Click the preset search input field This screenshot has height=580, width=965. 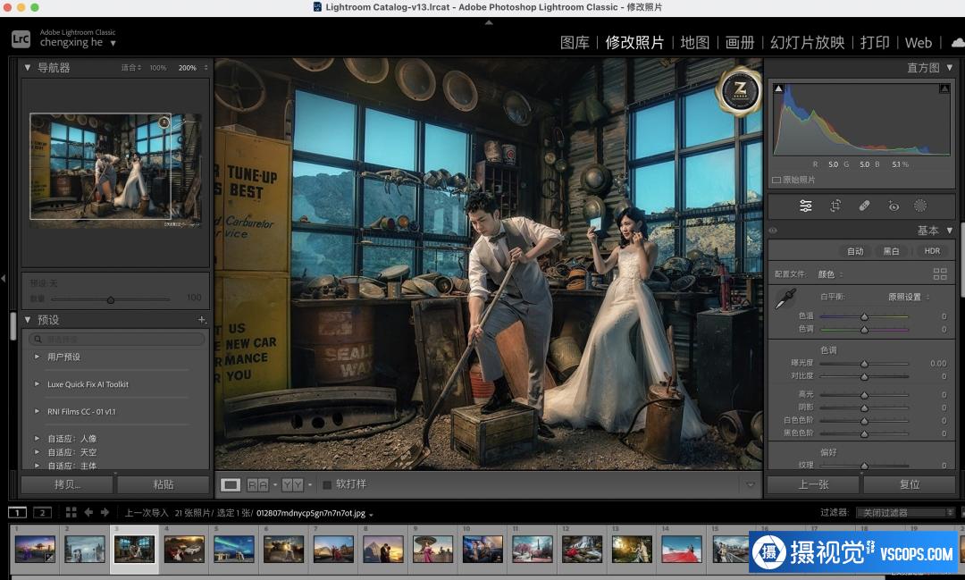117,340
